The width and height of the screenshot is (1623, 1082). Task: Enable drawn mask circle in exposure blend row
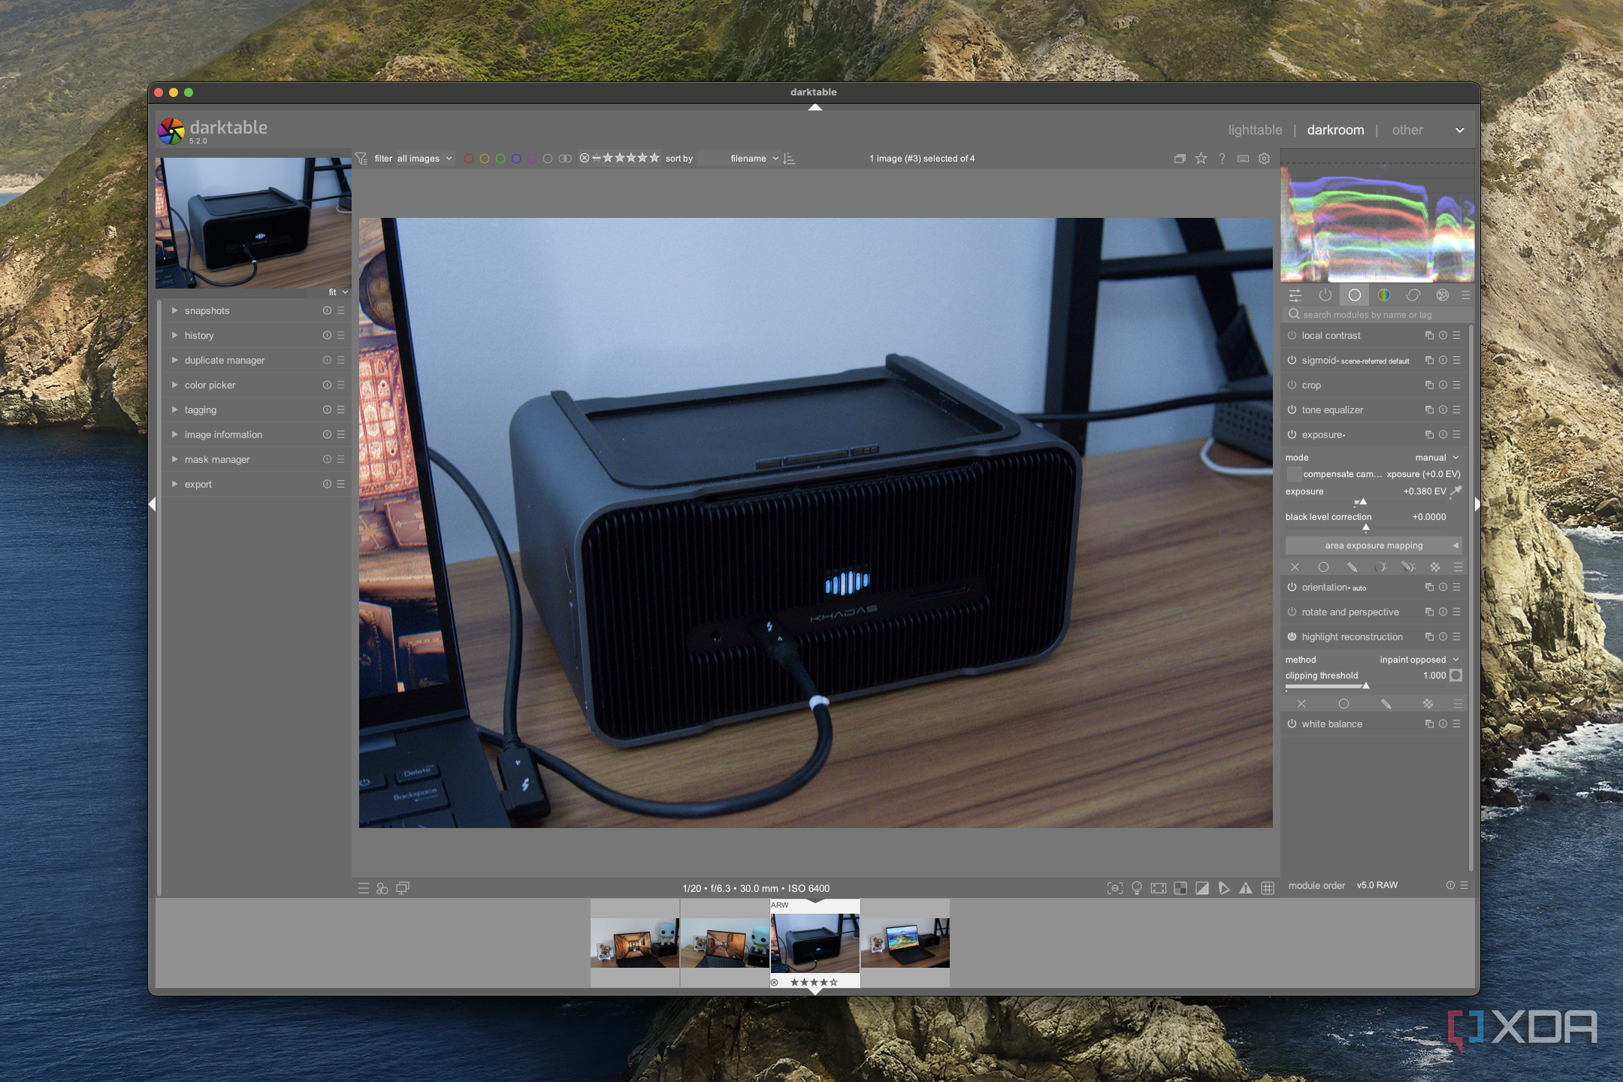(x=1323, y=567)
